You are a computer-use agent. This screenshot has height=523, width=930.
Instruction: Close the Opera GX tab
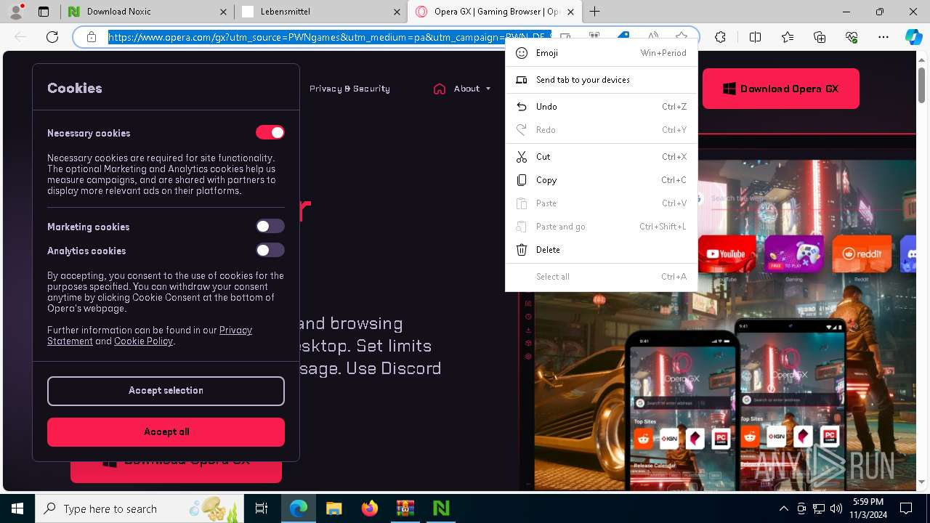pyautogui.click(x=570, y=12)
